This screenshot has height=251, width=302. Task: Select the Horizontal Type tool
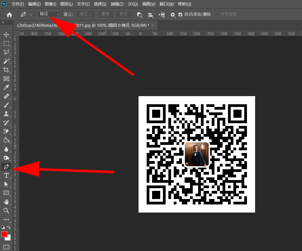[x=6, y=176]
